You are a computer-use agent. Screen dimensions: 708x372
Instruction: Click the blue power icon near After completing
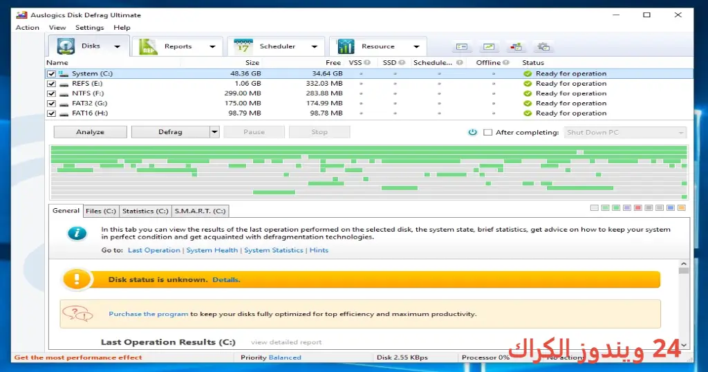tap(472, 132)
